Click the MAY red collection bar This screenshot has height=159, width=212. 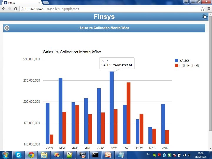(64, 128)
